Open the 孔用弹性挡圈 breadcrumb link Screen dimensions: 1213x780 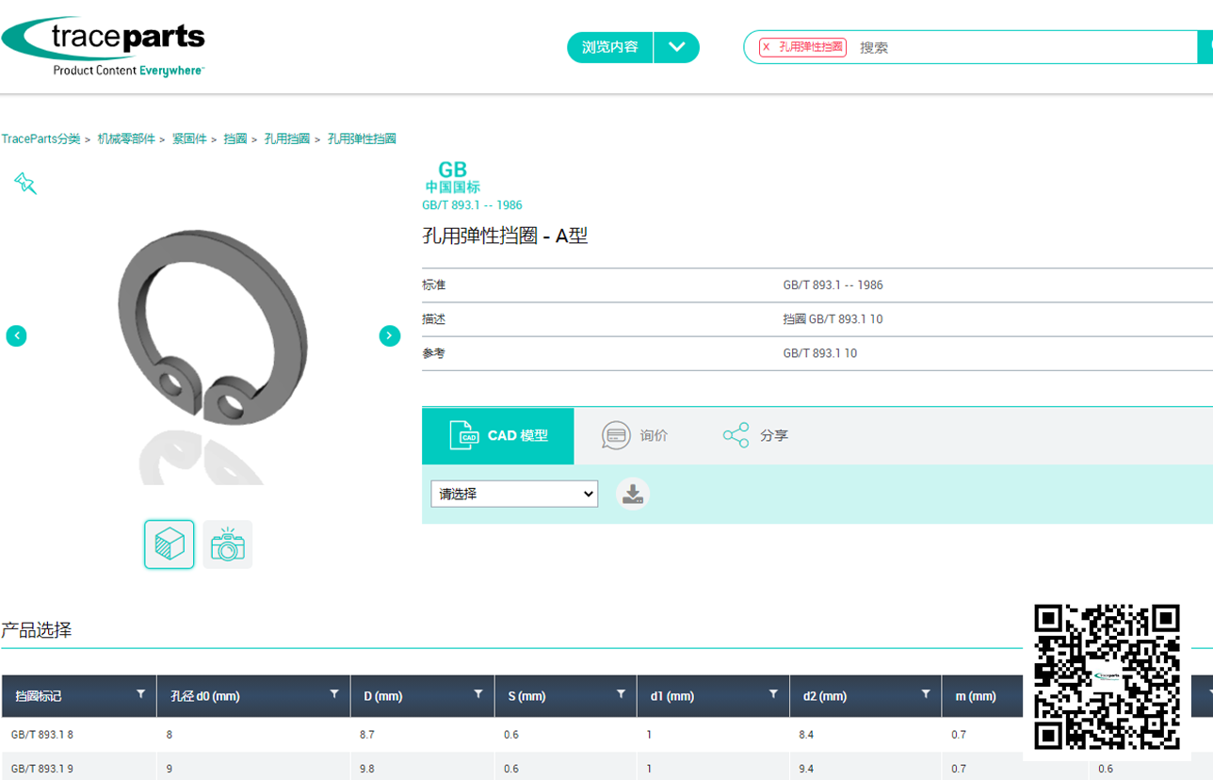point(362,138)
